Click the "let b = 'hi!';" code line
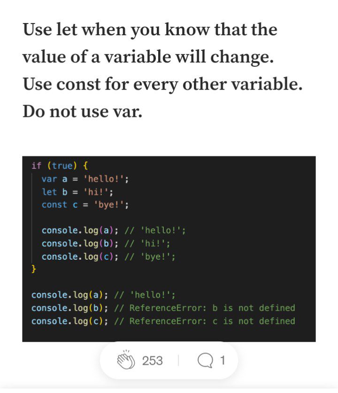Screen dimensions: 338x393 (77, 192)
